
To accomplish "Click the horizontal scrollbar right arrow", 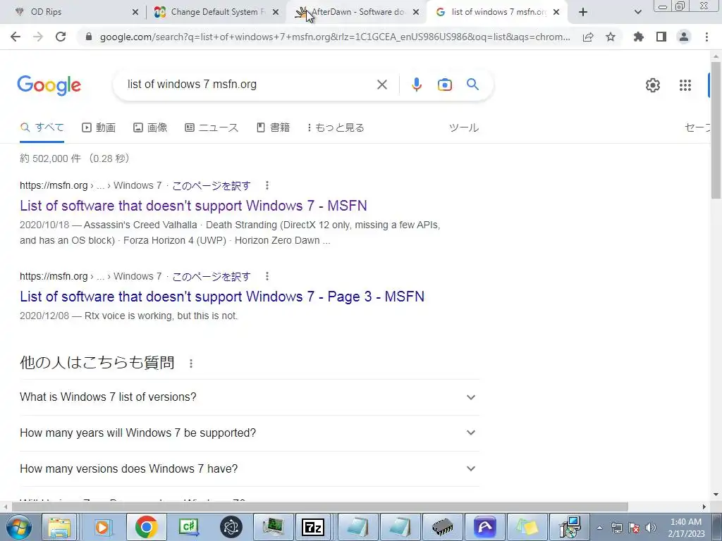I will coord(704,507).
